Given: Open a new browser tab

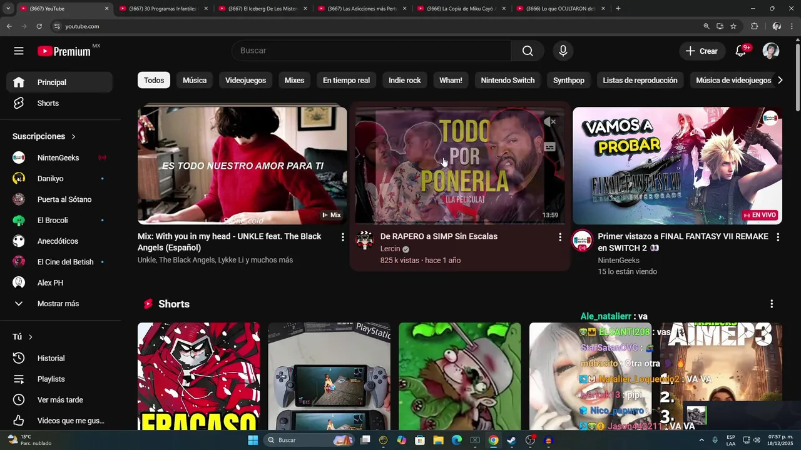Looking at the screenshot, I should (618, 9).
